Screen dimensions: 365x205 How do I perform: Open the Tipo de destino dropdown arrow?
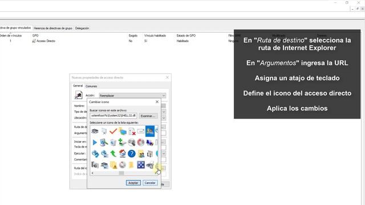(164, 112)
